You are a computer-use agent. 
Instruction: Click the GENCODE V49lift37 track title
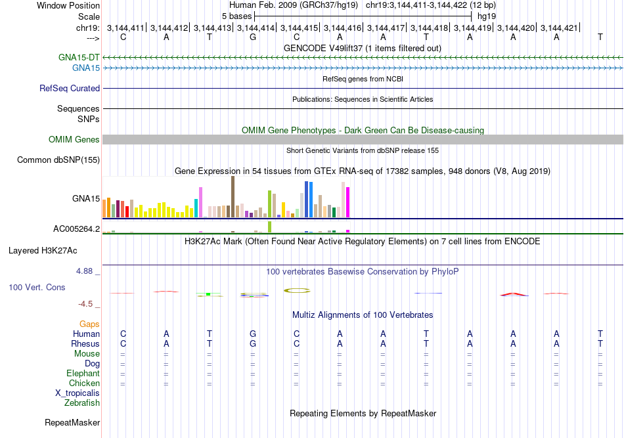(x=363, y=49)
